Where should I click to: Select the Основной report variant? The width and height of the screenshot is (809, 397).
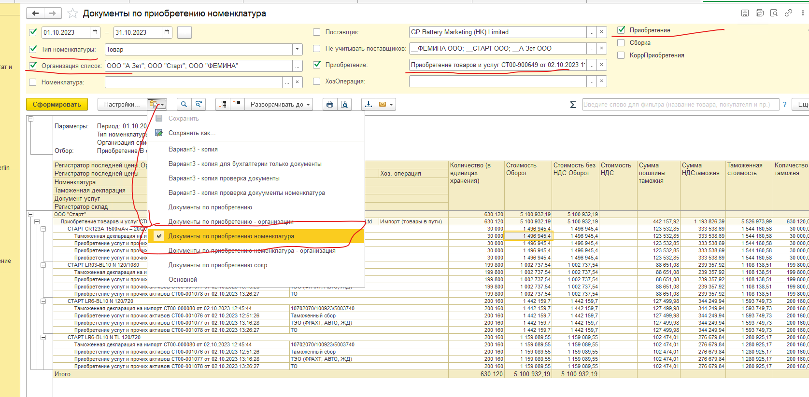(183, 280)
